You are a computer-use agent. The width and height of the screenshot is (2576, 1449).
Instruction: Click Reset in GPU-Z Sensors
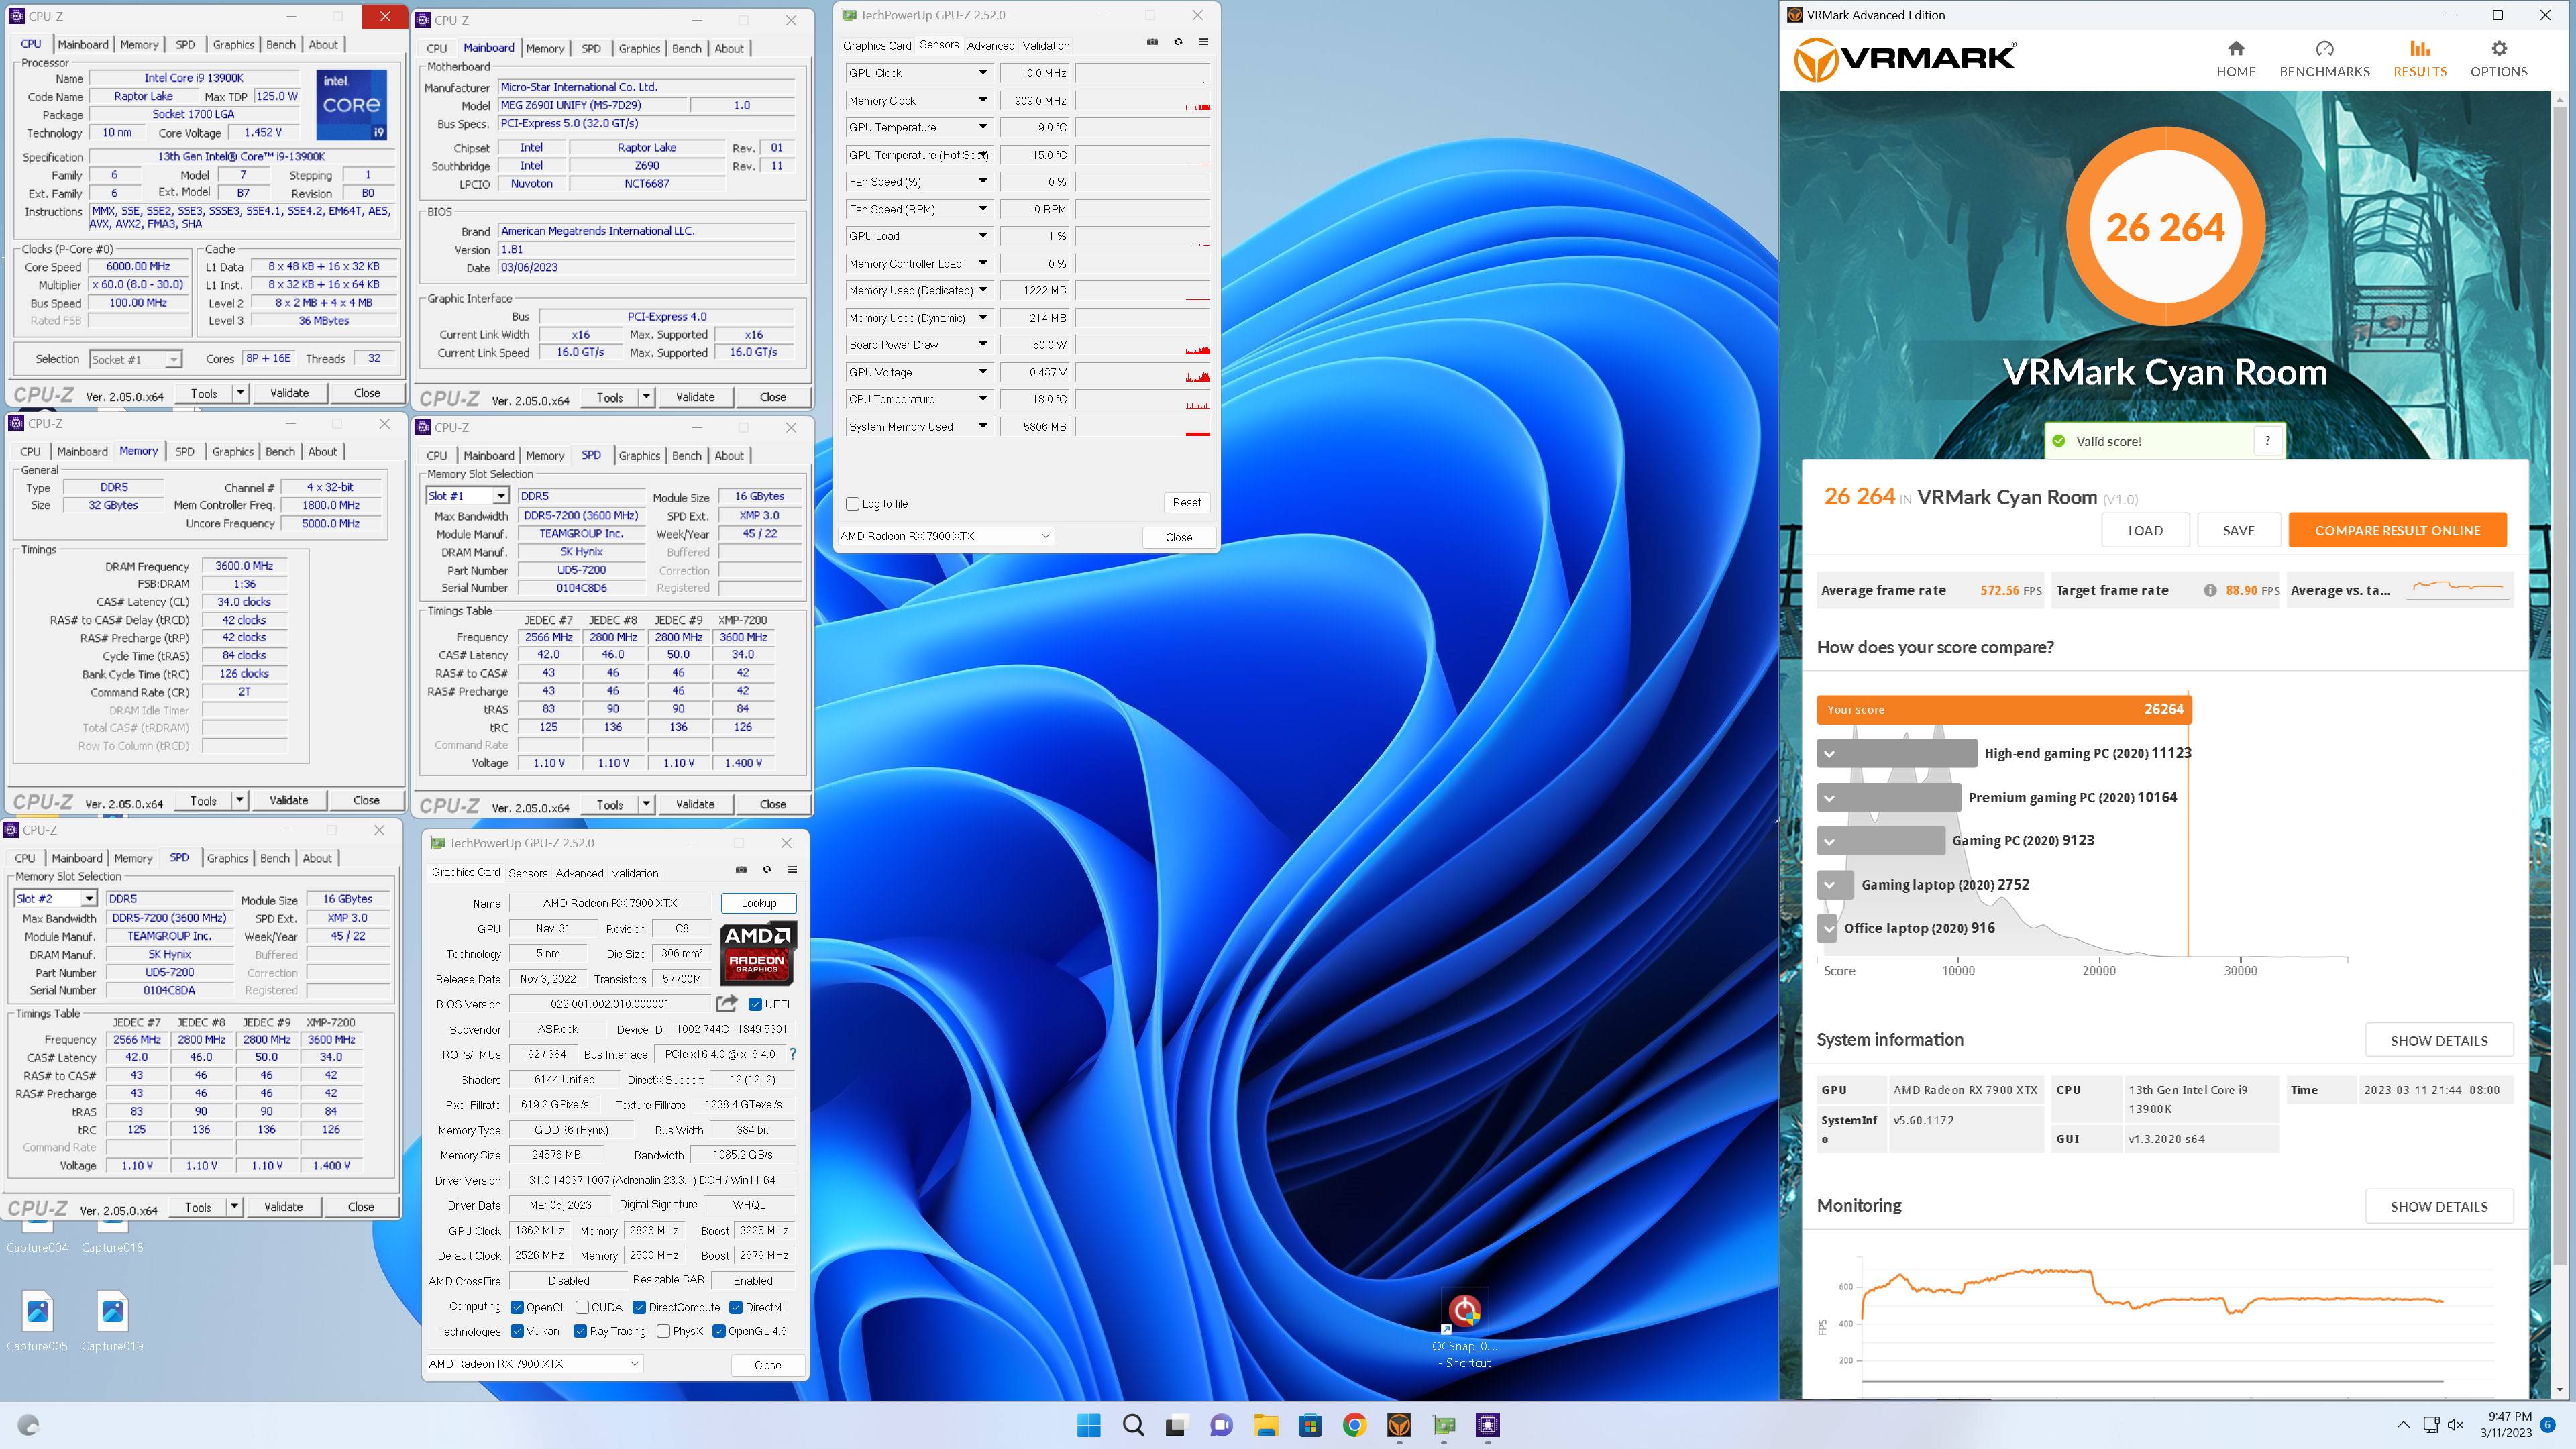pyautogui.click(x=1187, y=503)
